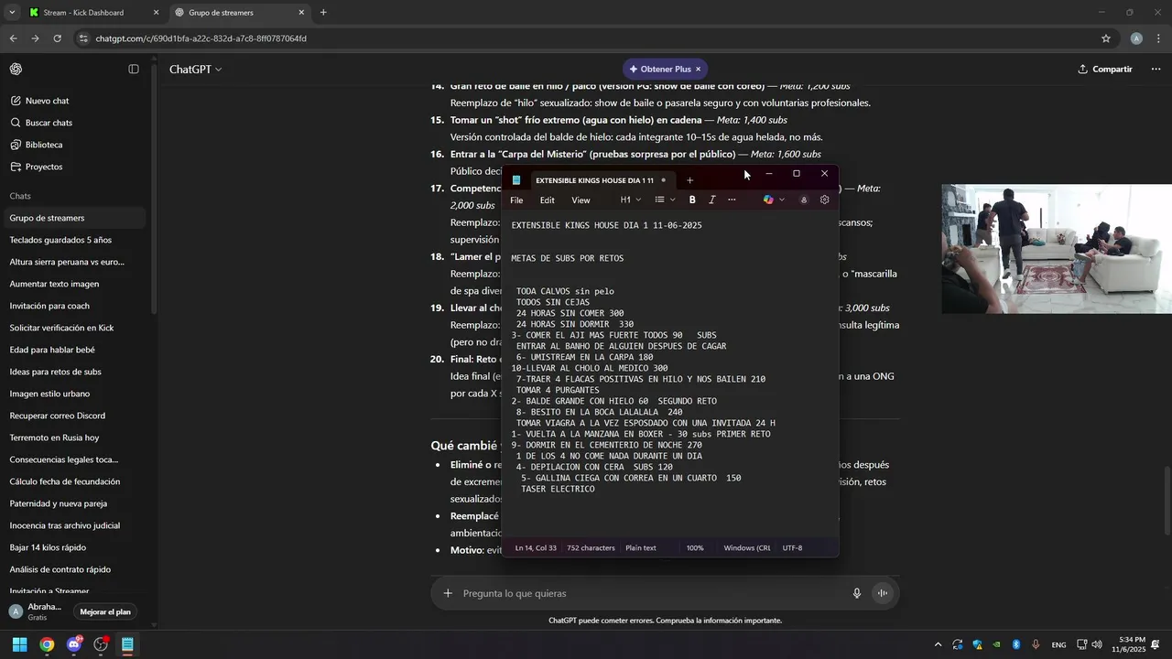Viewport: 1172px width, 659px height.
Task: Open Notepad settings gear
Action: (824, 200)
